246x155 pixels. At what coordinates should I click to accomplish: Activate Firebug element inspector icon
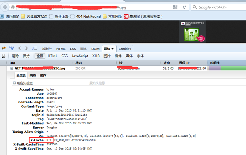[x=12, y=48]
